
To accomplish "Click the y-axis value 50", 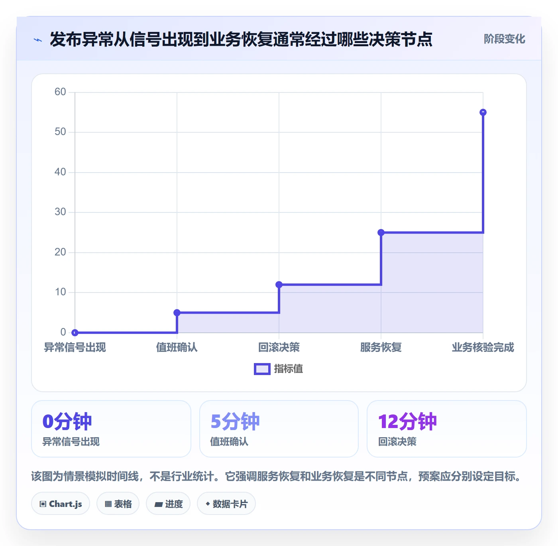I will pos(60,132).
